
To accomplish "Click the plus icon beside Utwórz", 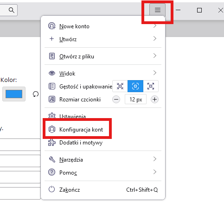I will tap(52, 38).
